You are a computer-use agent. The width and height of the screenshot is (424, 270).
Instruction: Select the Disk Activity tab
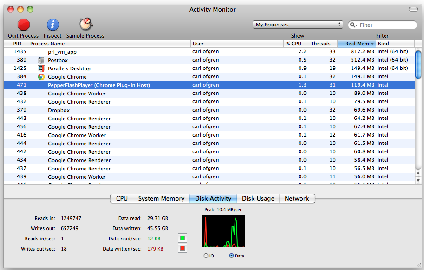[213, 199]
